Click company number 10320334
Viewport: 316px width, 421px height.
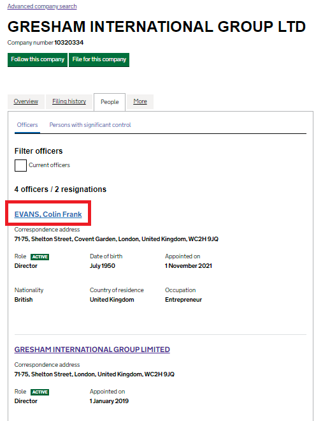[69, 43]
